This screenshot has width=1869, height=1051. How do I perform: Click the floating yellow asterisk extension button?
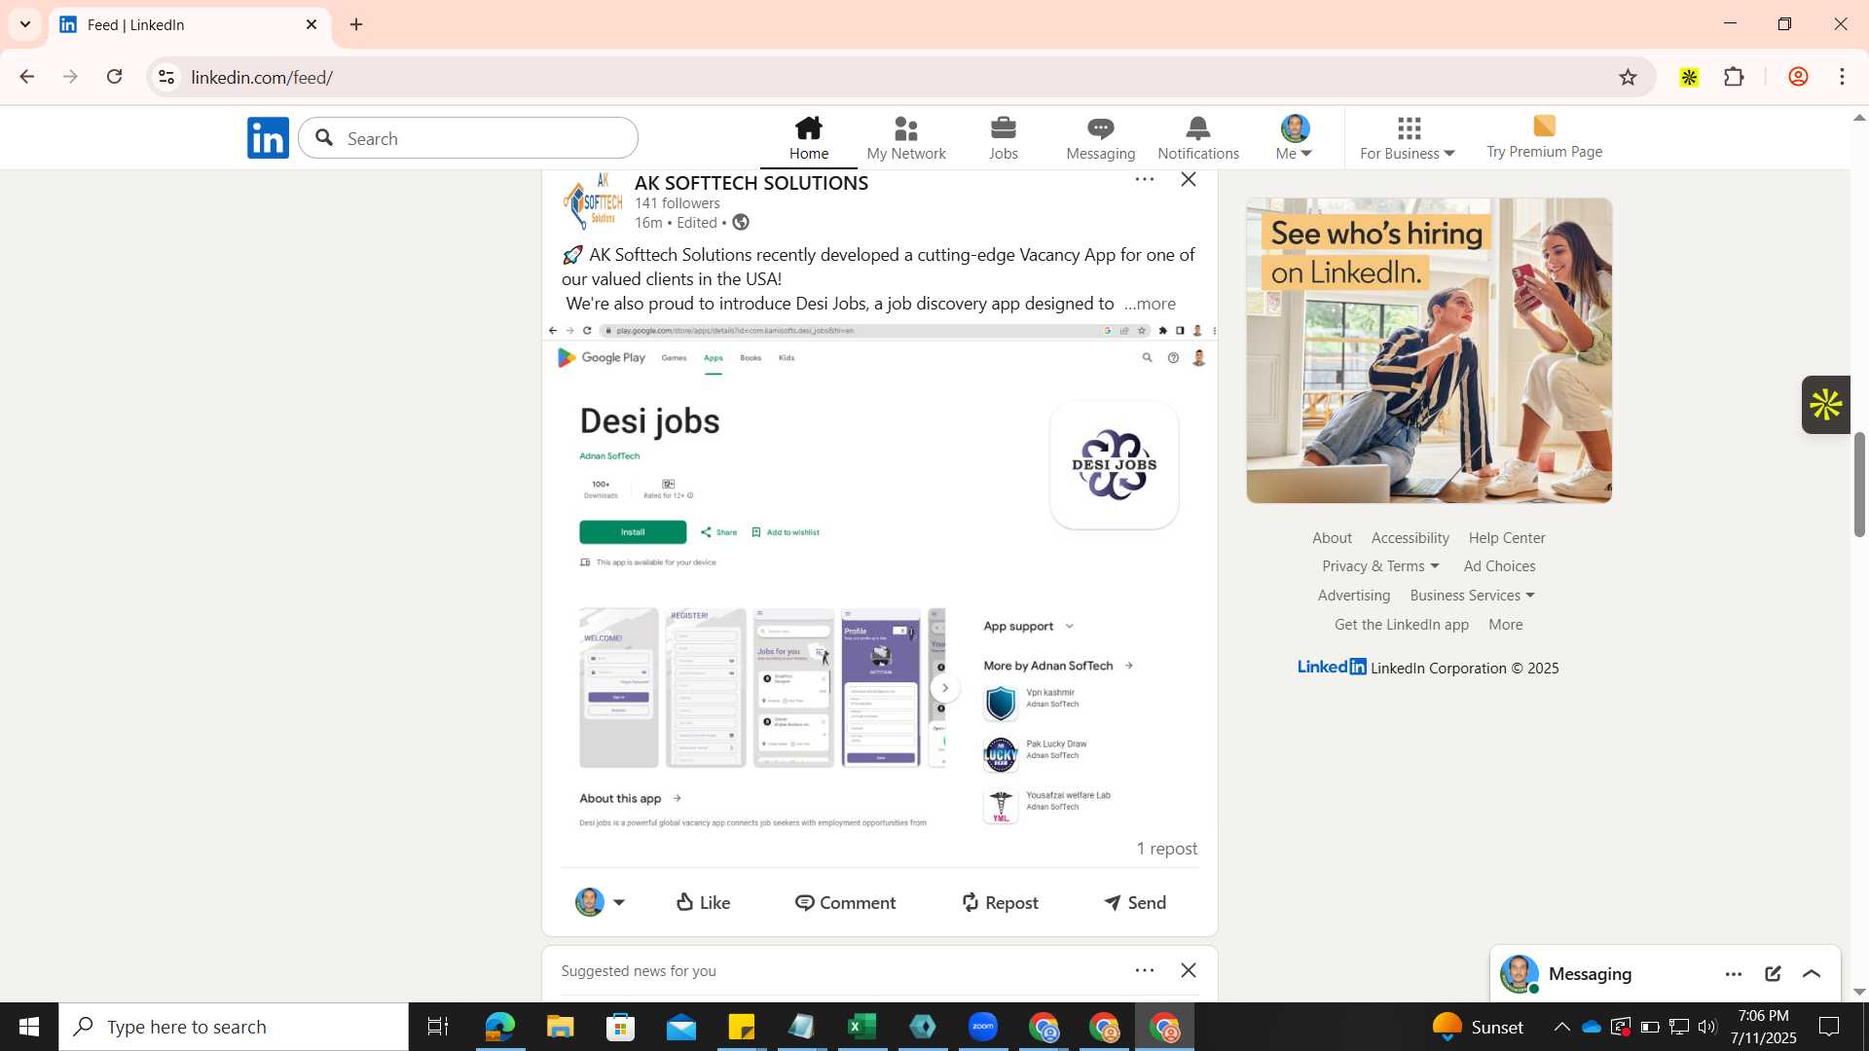(x=1825, y=405)
